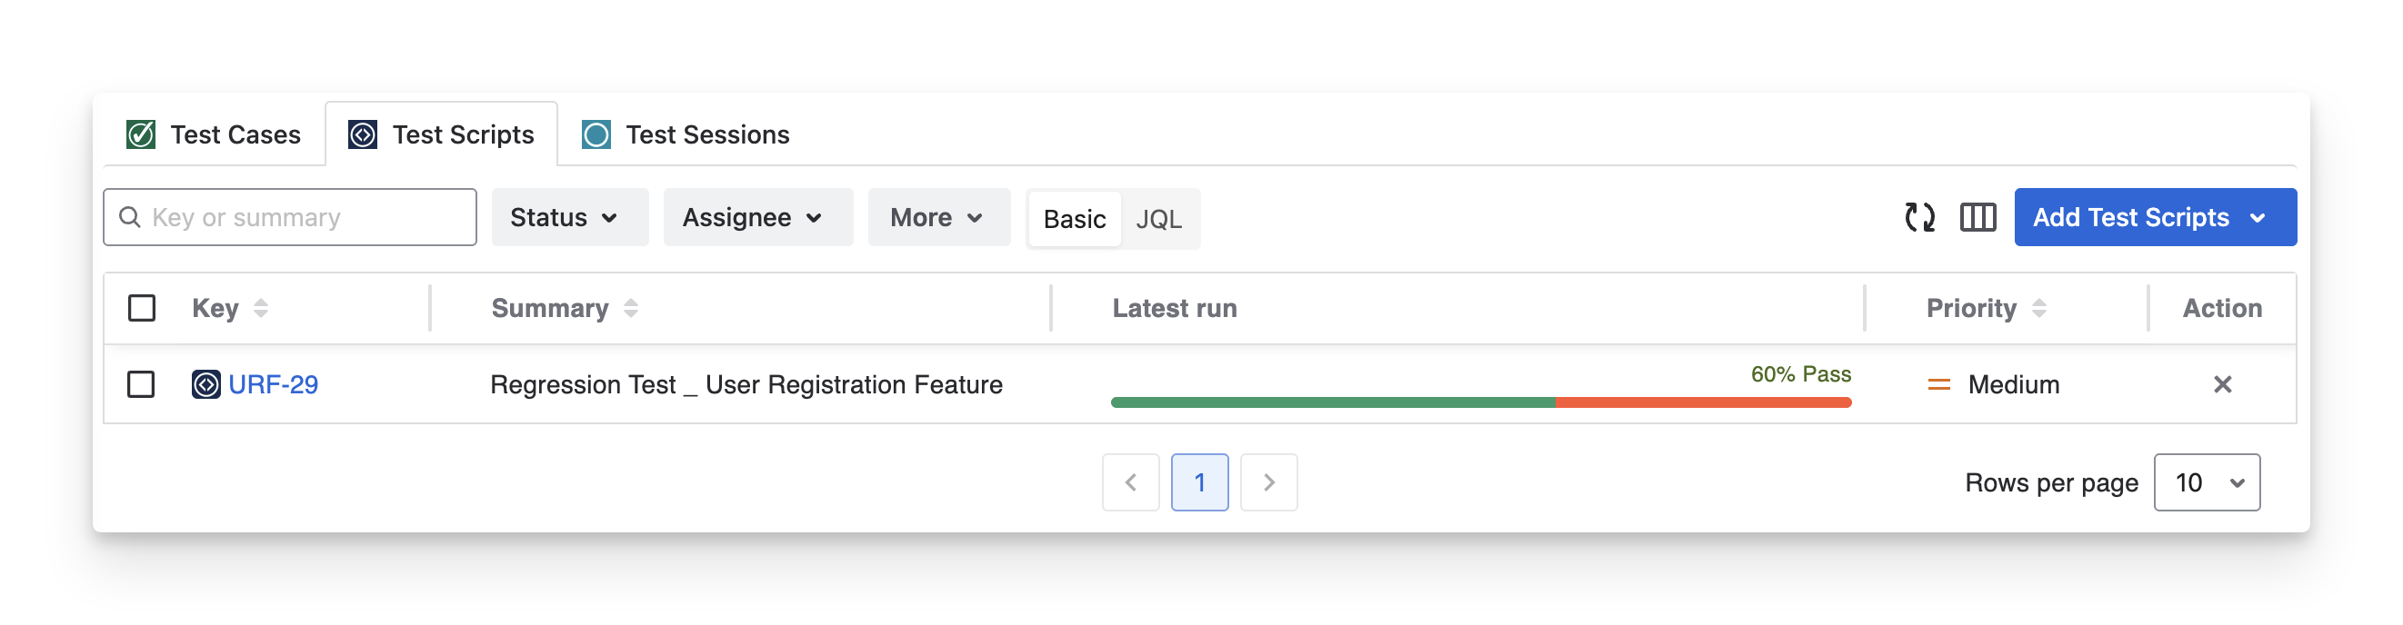Click the Key column sort arrows
The height and width of the screenshot is (625, 2403).
click(261, 308)
